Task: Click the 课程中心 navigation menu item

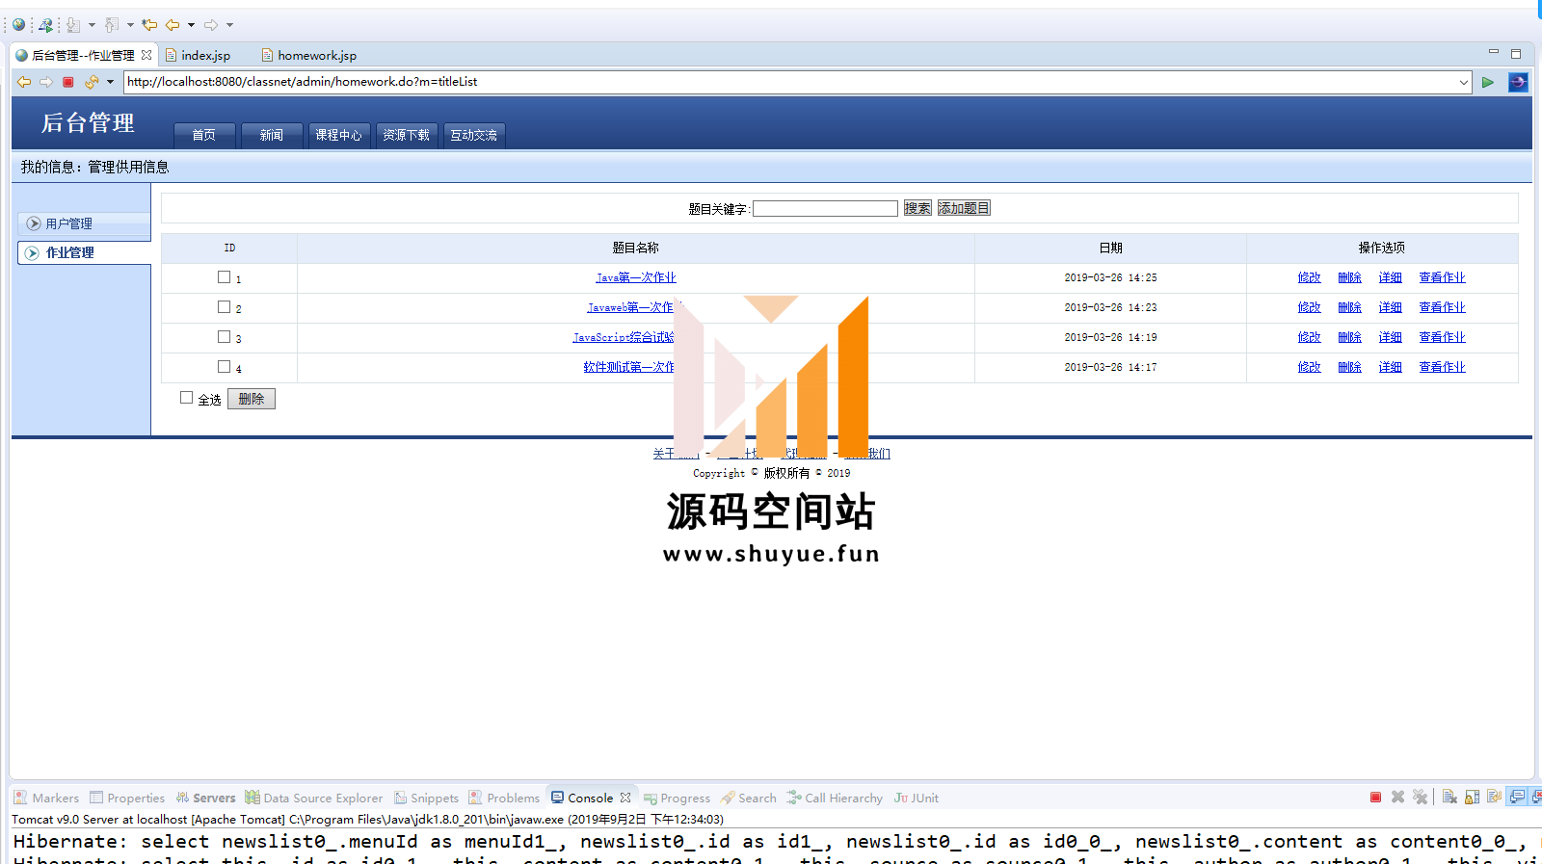Action: [x=338, y=135]
